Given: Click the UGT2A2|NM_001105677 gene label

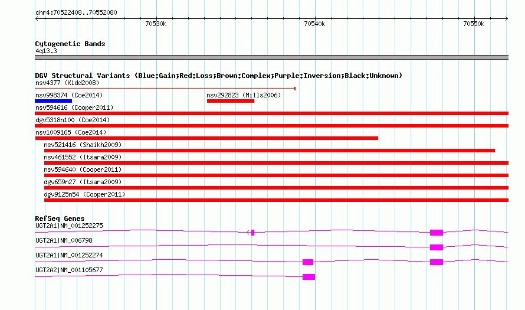Looking at the screenshot, I should point(69,270).
